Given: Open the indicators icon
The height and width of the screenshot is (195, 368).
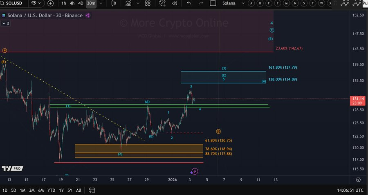Looking at the screenshot, I should pos(128,3).
